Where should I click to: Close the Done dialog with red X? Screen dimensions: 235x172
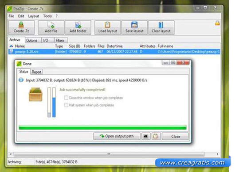(183, 63)
